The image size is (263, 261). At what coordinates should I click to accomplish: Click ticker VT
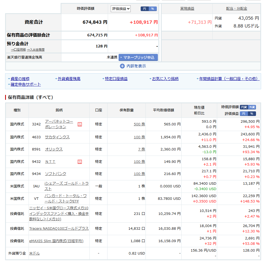pyautogui.click(x=36, y=198)
